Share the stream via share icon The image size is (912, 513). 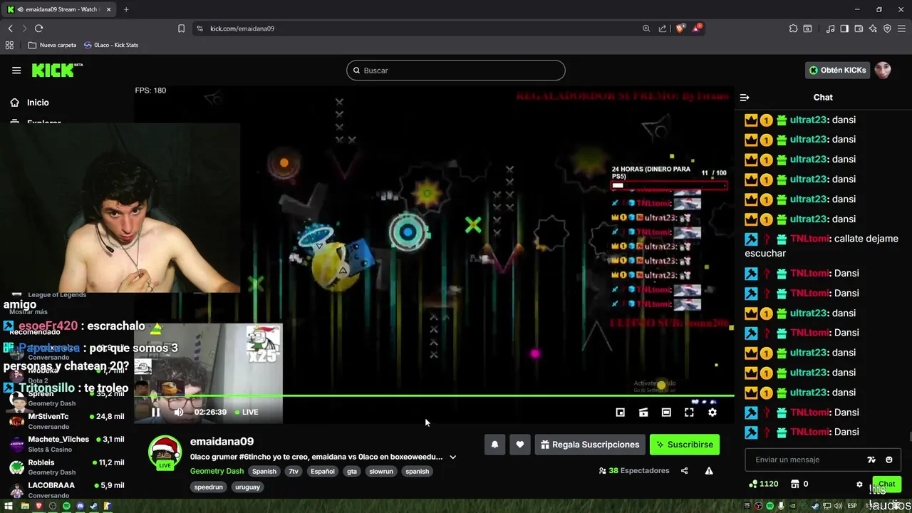(685, 471)
